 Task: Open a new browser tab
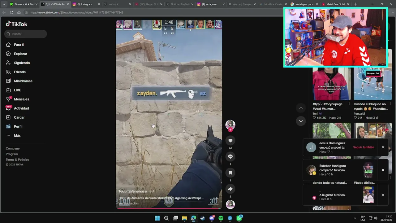355,4
